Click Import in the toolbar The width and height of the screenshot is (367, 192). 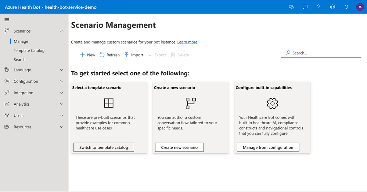click(134, 55)
